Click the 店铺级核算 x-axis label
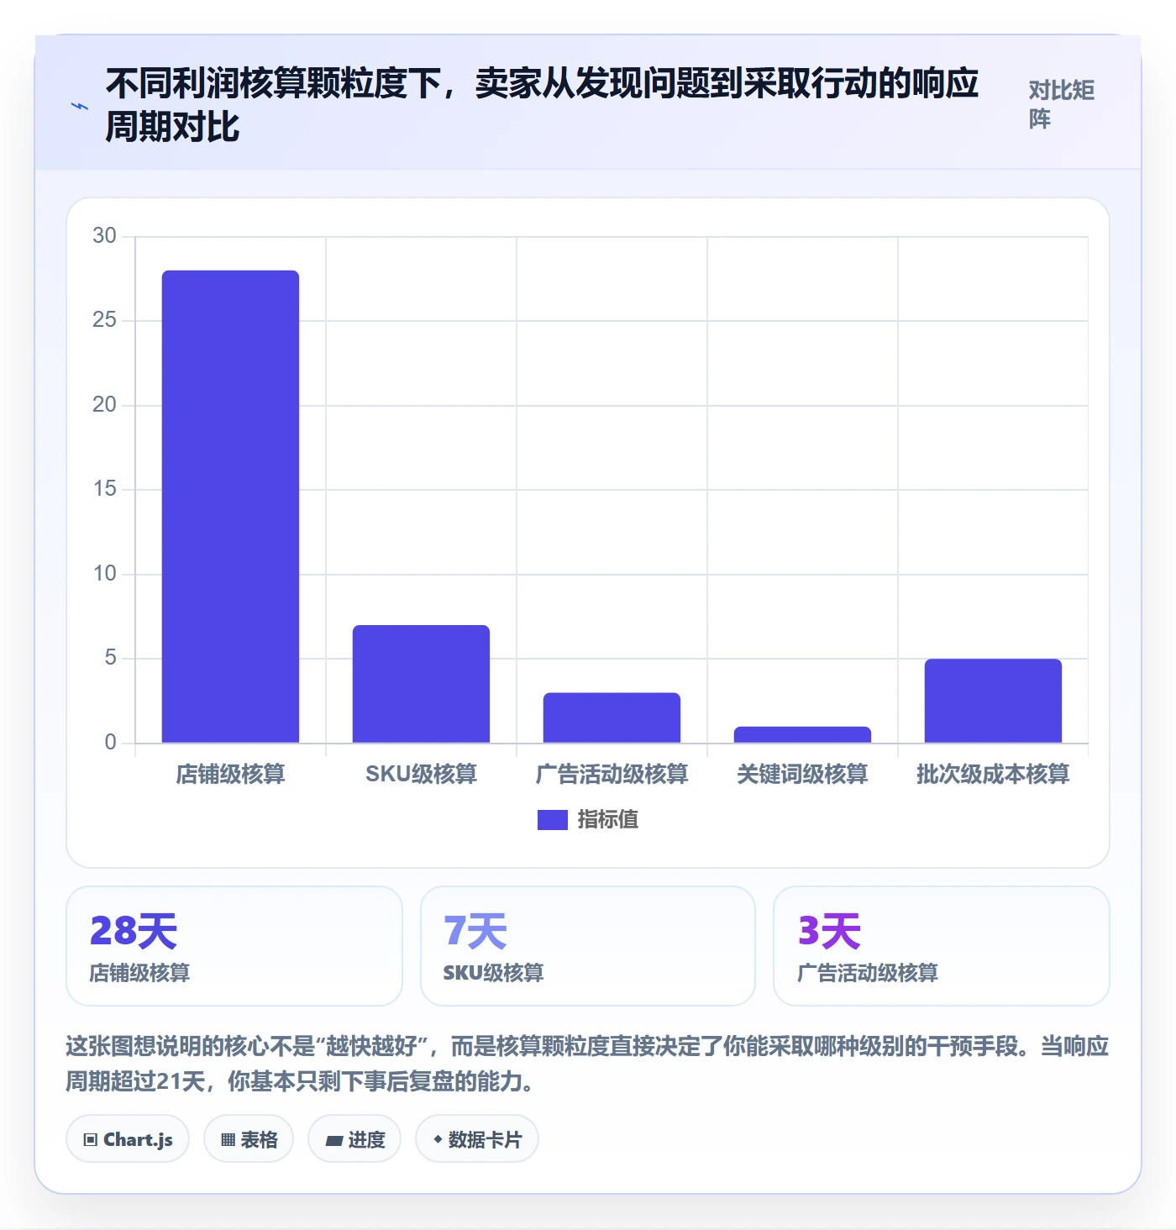The image size is (1176, 1230). click(x=230, y=774)
